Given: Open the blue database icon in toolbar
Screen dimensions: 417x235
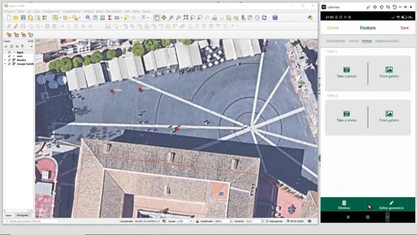Looking at the screenshot, I should click(x=275, y=18).
